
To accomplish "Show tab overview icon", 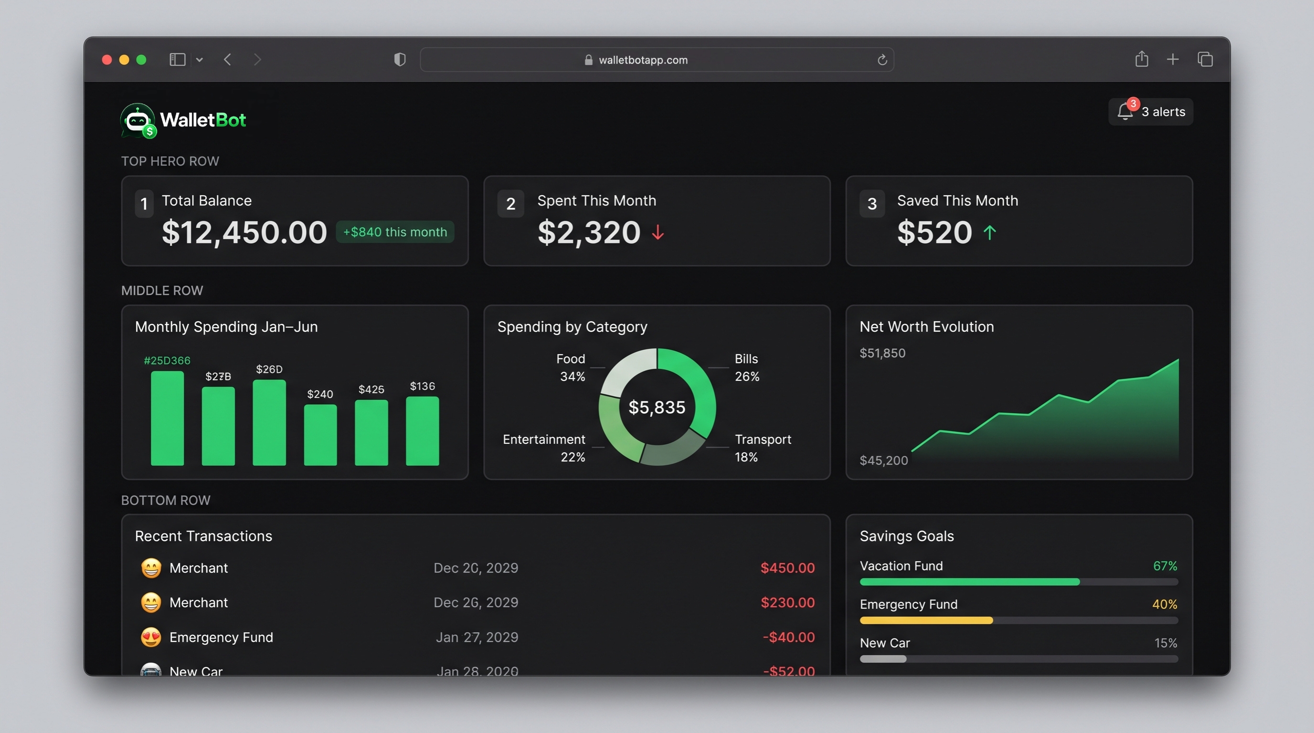I will point(1205,60).
